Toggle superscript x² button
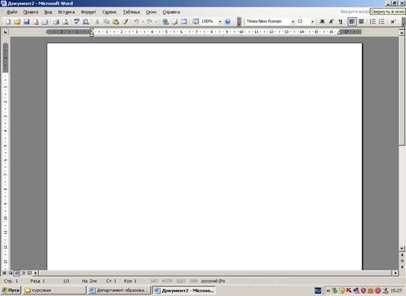Viewport: 406px width, 296px height. pos(392,22)
